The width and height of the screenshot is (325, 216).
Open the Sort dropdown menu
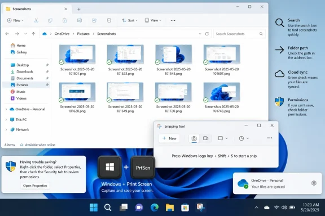[130, 20]
